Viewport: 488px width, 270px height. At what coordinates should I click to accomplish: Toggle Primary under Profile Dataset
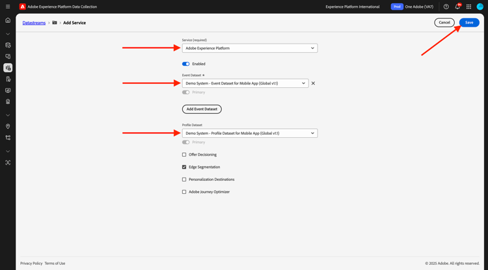pos(186,142)
